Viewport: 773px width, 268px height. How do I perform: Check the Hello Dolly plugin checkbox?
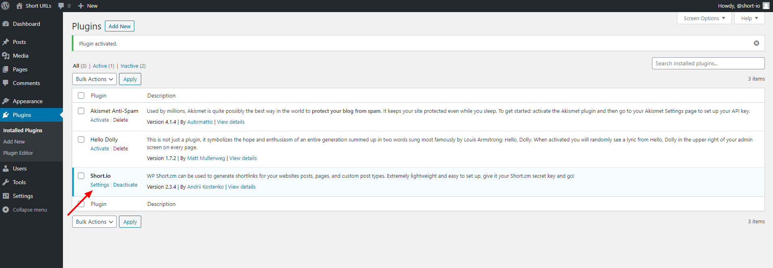pyautogui.click(x=81, y=139)
